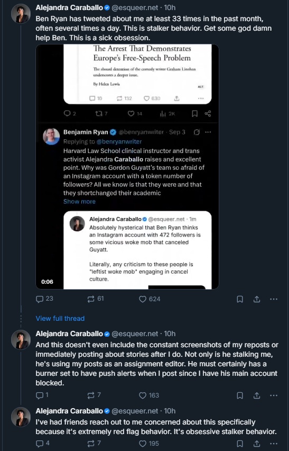Open the @esqueer.net handle on first post
Viewport: 289px width, 451px height.
135,7
